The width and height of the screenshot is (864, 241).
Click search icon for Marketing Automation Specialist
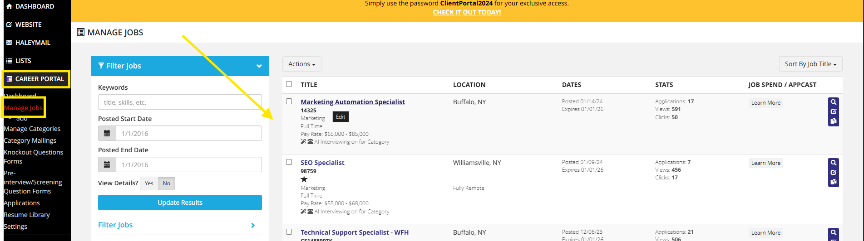[833, 102]
